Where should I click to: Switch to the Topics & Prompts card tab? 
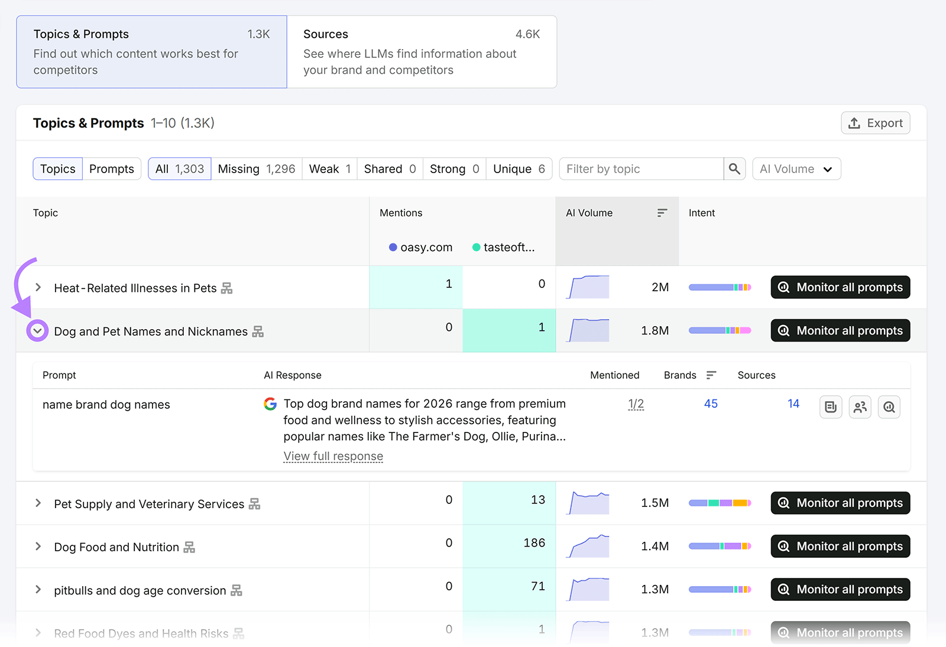click(x=152, y=52)
